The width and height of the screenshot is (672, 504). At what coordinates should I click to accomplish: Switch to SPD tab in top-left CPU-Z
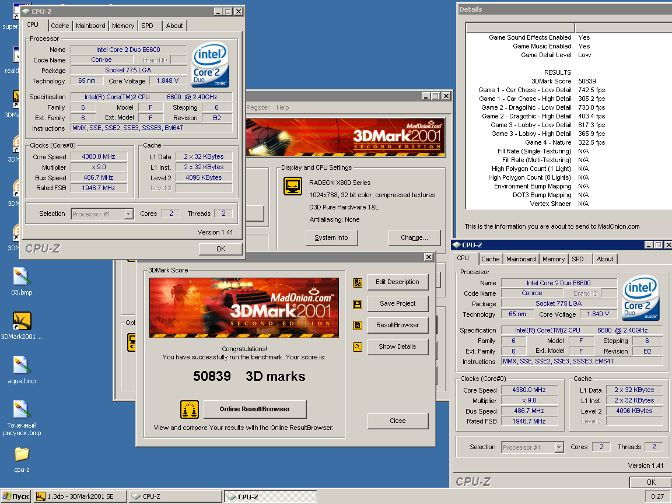point(148,26)
